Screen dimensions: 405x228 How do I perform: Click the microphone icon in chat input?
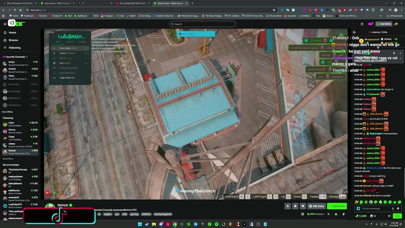point(393,208)
